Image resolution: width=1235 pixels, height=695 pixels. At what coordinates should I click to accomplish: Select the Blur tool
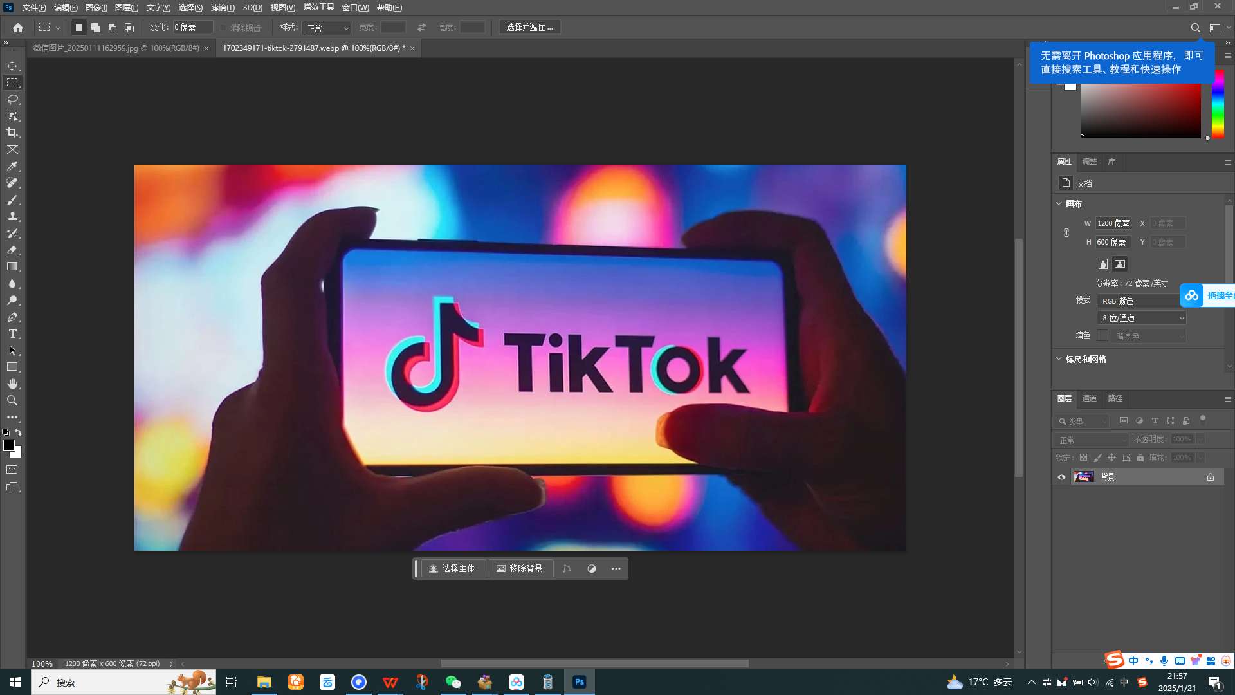coord(12,283)
